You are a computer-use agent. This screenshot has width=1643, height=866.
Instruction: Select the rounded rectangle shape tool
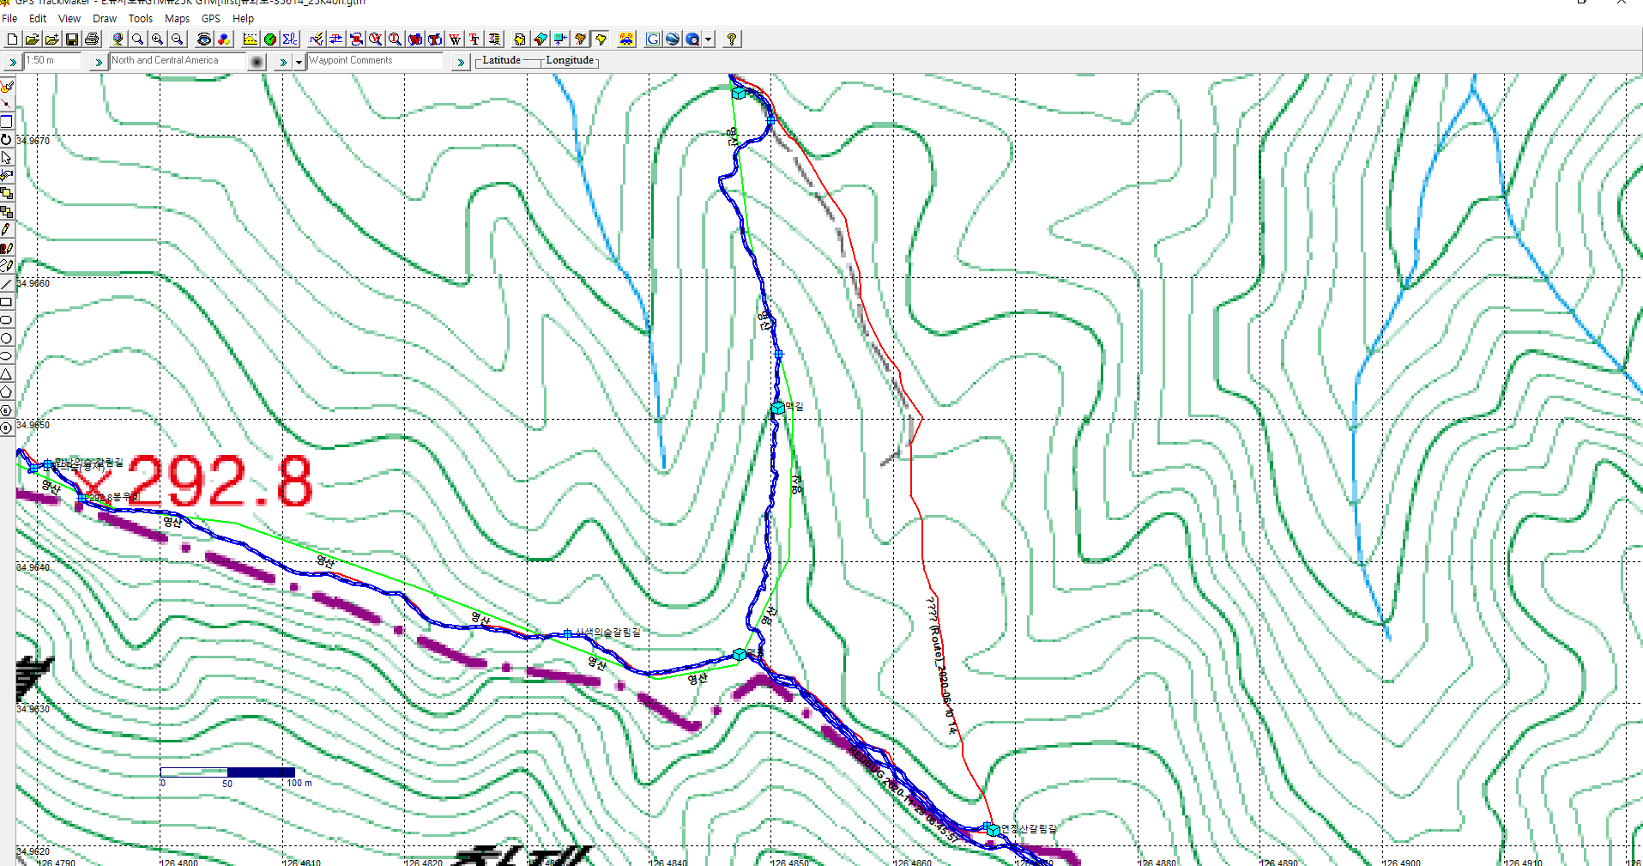(x=7, y=320)
